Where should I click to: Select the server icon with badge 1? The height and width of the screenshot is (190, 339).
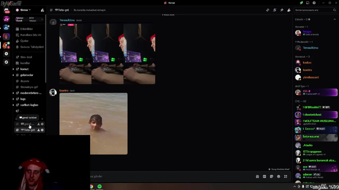[x=6, y=45]
